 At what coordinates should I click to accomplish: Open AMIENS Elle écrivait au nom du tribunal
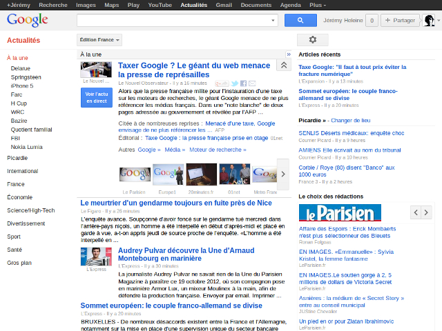point(349,150)
